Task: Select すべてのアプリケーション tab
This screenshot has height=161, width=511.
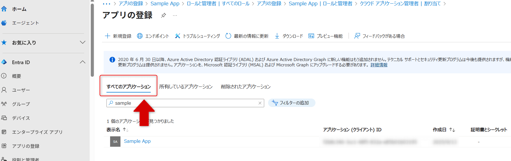Action: pyautogui.click(x=129, y=87)
